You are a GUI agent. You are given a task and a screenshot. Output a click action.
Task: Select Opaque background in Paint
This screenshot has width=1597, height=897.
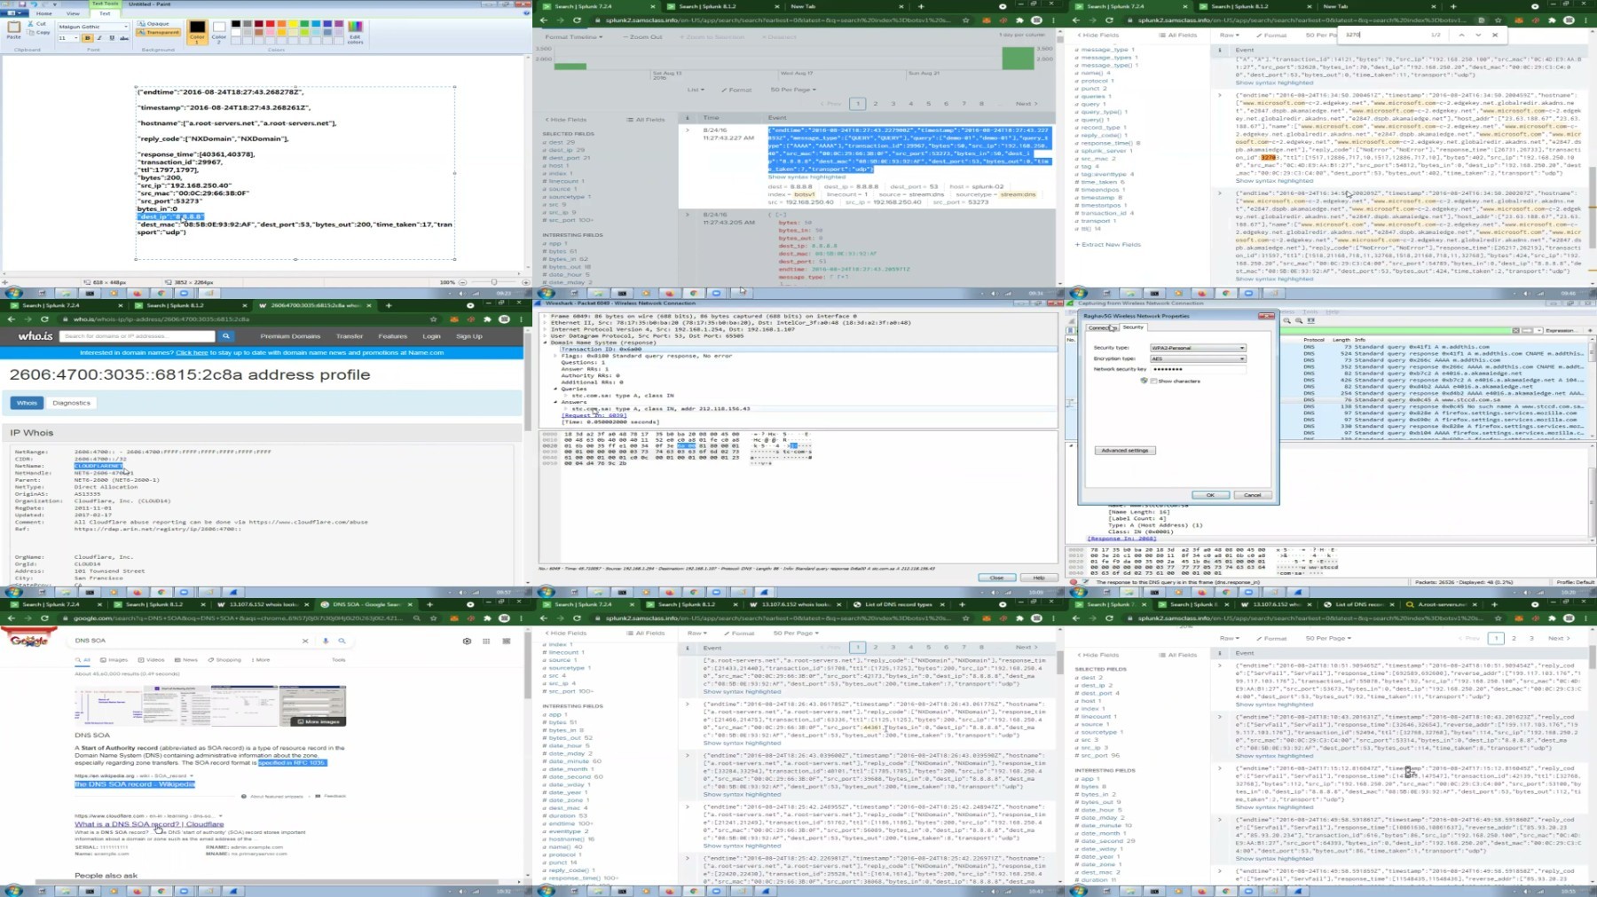click(x=154, y=24)
